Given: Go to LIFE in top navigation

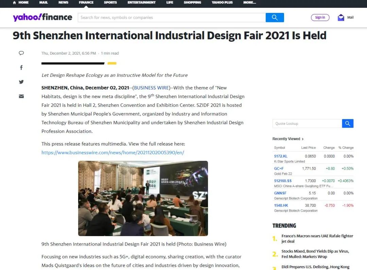Looking at the screenshot, I should click(170, 2).
